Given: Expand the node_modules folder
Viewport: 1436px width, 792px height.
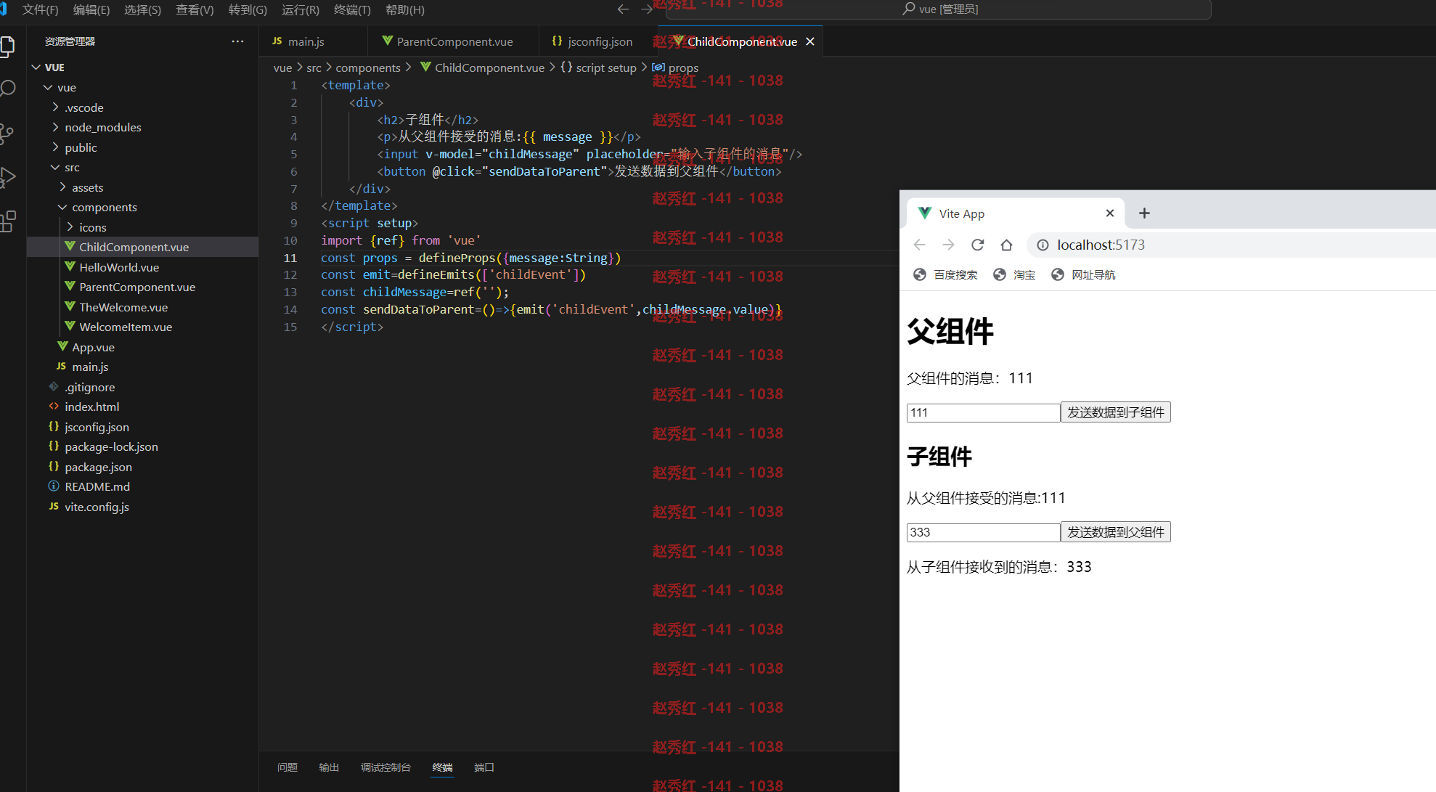Looking at the screenshot, I should tap(55, 127).
